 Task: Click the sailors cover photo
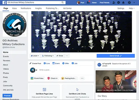82,32
